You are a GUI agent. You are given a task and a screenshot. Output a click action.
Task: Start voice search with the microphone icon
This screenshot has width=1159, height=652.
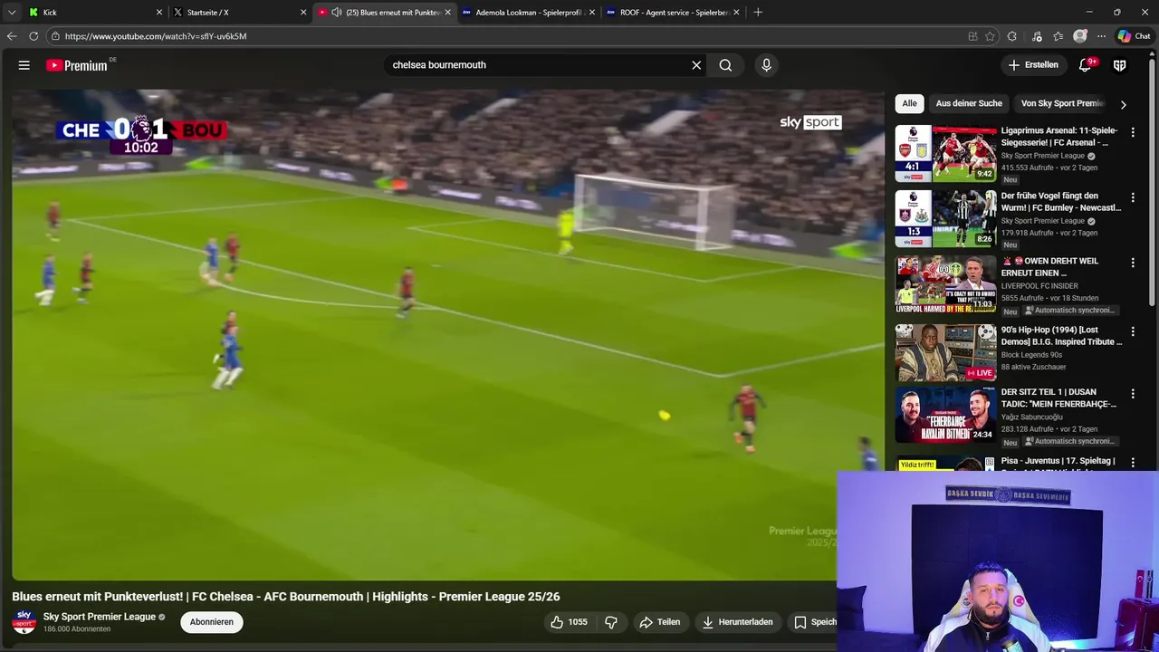(766, 65)
